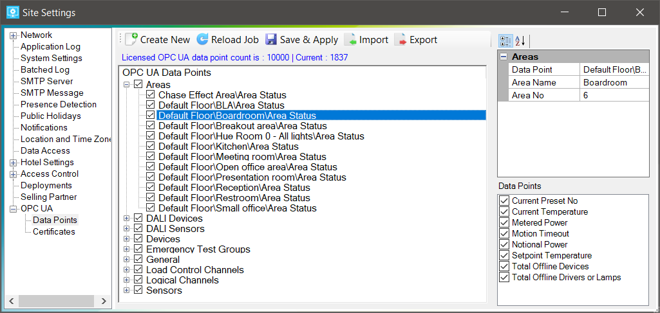Switch property grid to Categorized view
The width and height of the screenshot is (660, 313).
pos(505,40)
